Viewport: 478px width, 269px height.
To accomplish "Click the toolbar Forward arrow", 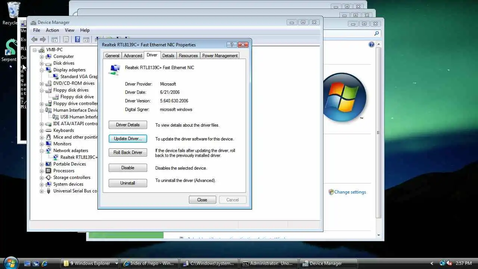I will (x=43, y=39).
